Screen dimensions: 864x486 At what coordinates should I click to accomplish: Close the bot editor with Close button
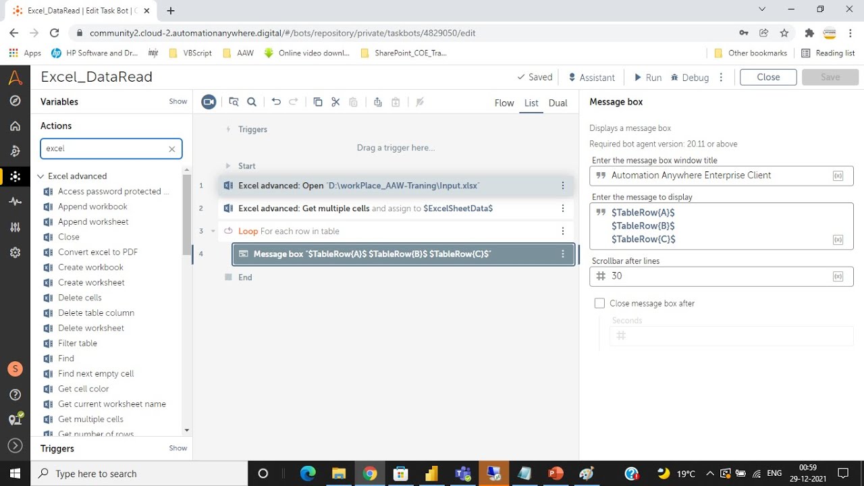coord(768,77)
